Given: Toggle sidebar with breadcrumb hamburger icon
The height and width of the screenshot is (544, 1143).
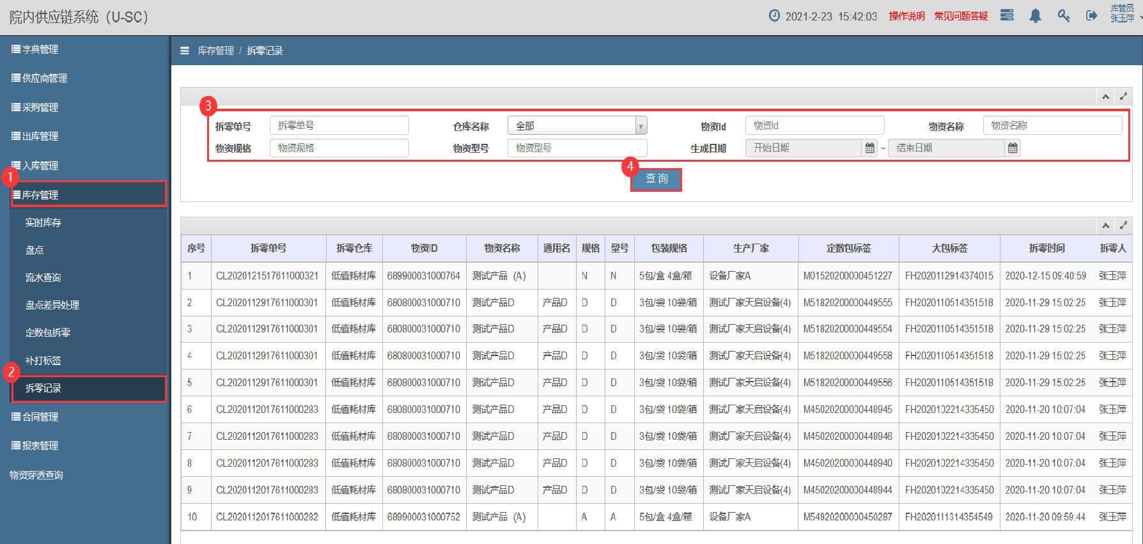Looking at the screenshot, I should (185, 51).
